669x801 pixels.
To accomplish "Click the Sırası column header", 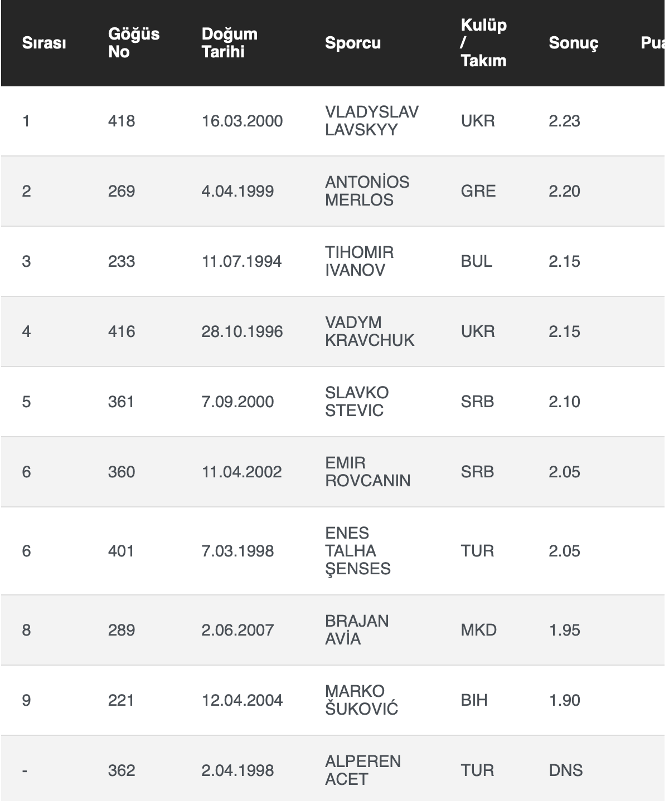I will 44,43.
